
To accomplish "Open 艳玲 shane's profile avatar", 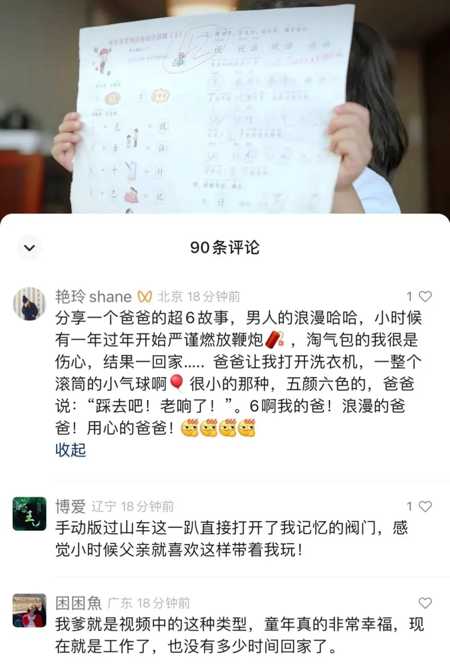I will point(30,303).
